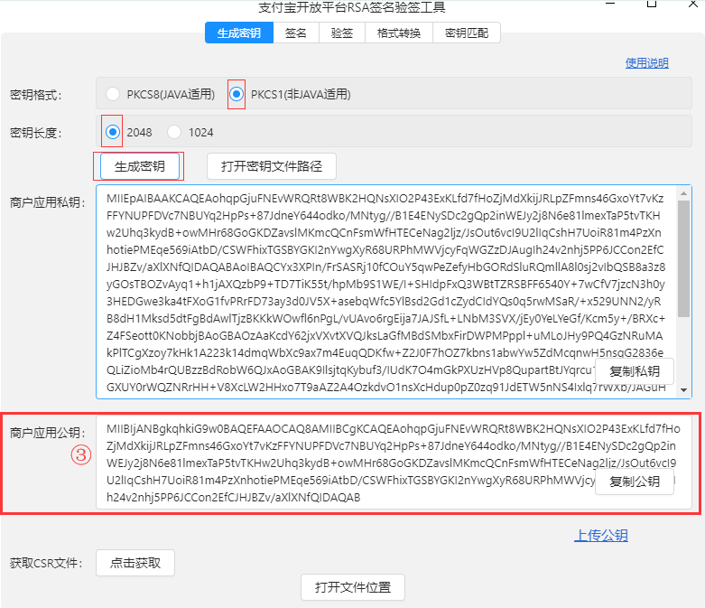Copy private key with 复制私钥
Image resolution: width=705 pixels, height=608 pixels.
(x=635, y=371)
